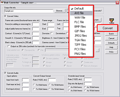Pick FLC file output type
The height and width of the screenshot is (97, 120).
81,22
